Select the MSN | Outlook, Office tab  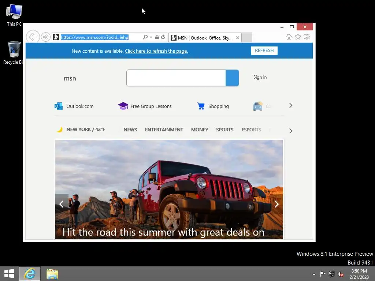coord(205,38)
